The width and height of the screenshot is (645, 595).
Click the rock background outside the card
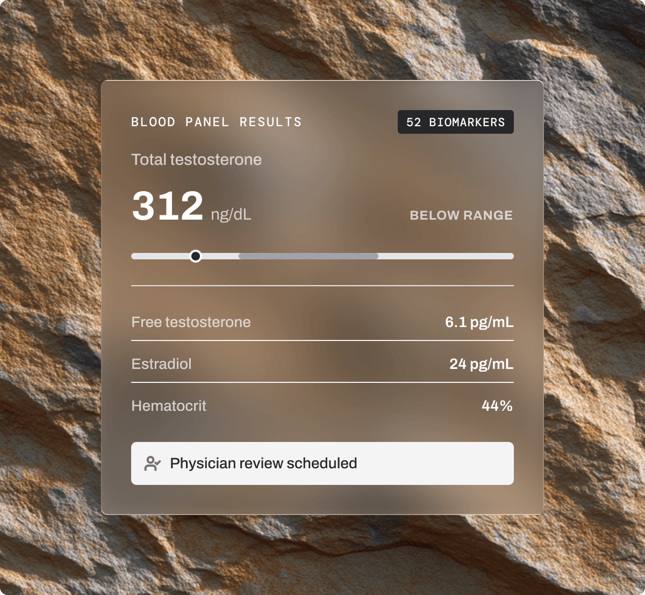[x=48, y=295]
